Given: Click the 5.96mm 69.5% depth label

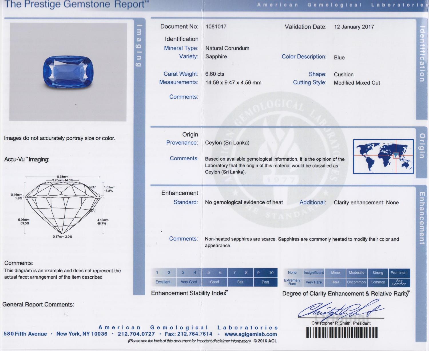Looking at the screenshot, I should click(24, 222).
